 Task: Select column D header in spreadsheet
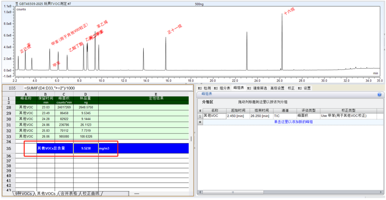[85, 94]
